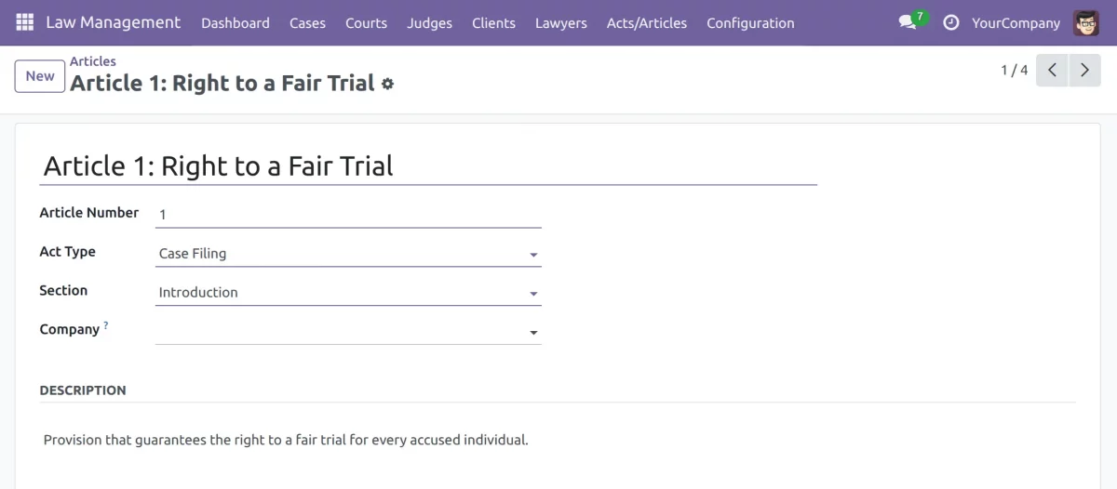Open the gear actions menu beside title
The width and height of the screenshot is (1117, 489).
coord(388,84)
